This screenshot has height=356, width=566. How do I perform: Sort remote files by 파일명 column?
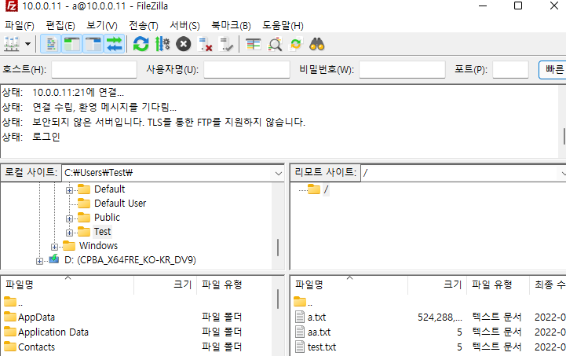[349, 284]
